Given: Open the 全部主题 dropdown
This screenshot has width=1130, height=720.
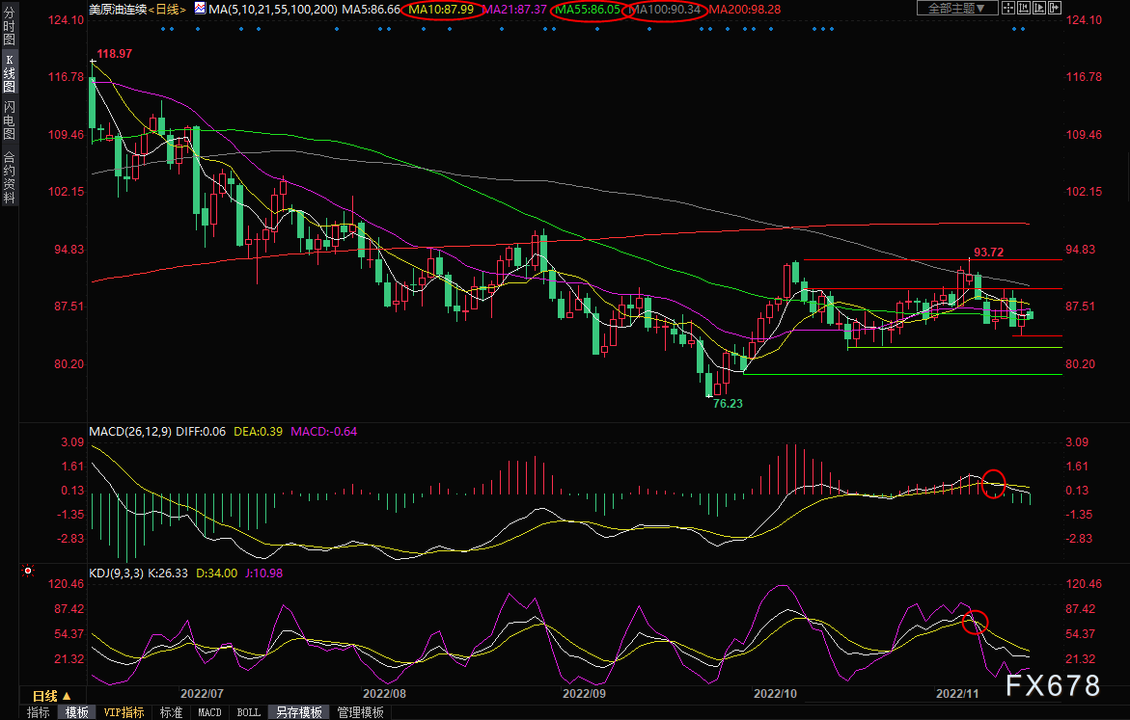Looking at the screenshot, I should (957, 8).
